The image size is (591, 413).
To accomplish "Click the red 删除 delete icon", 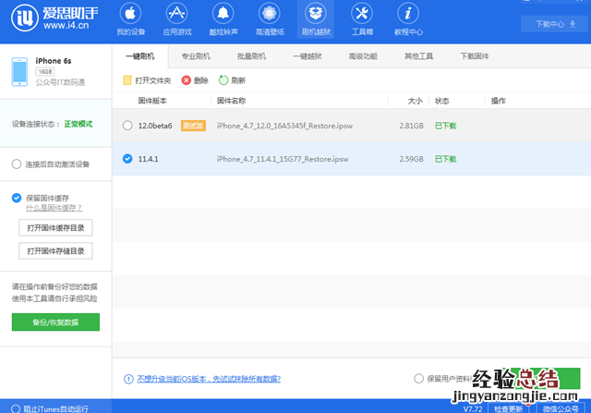I will 187,80.
